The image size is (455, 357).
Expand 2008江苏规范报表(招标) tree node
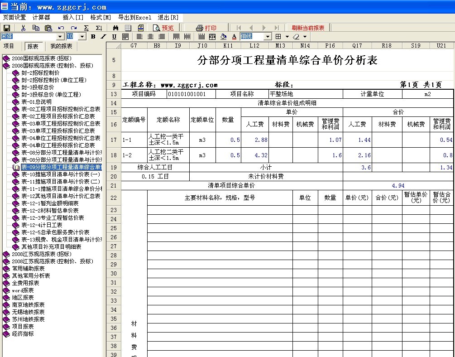[x=41, y=254]
